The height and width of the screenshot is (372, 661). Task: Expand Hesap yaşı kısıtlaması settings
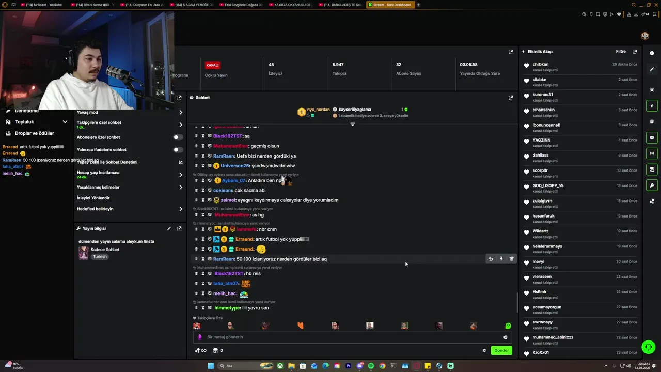(x=181, y=175)
